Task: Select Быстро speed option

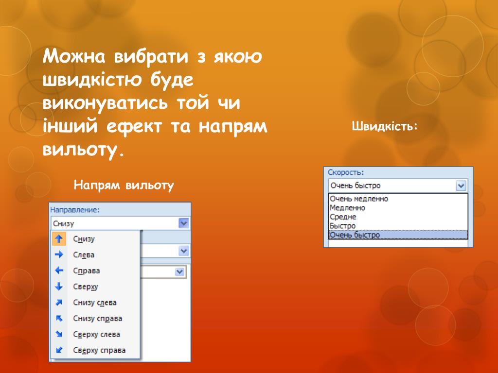Action: [x=398, y=226]
